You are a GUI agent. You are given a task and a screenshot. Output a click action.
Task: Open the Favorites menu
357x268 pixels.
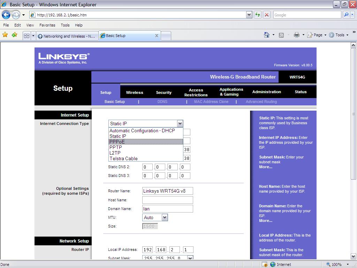(x=47, y=25)
